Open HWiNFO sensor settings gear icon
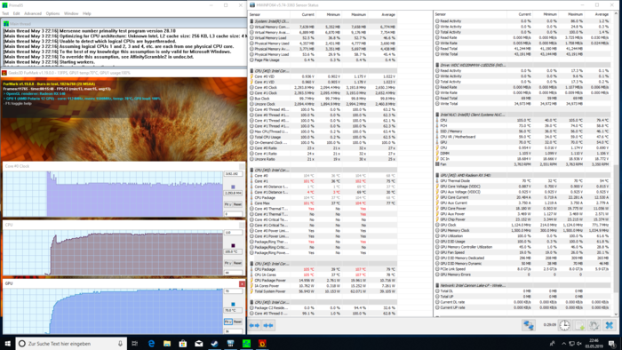This screenshot has width=622, height=350. pyautogui.click(x=594, y=325)
